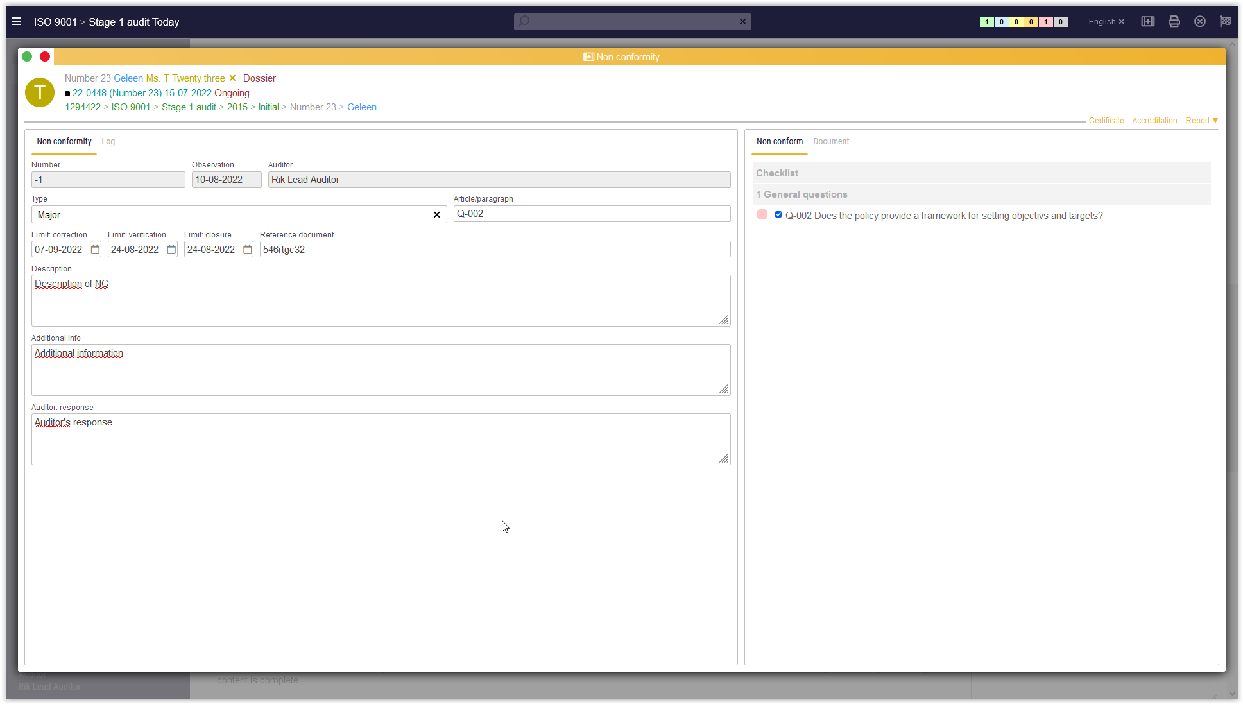Open the hamburger main menu
The width and height of the screenshot is (1243, 704).
coord(17,22)
